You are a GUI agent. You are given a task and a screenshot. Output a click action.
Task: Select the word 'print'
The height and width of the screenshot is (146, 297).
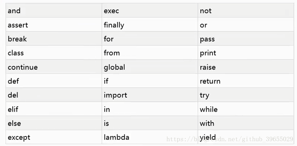tap(208, 53)
